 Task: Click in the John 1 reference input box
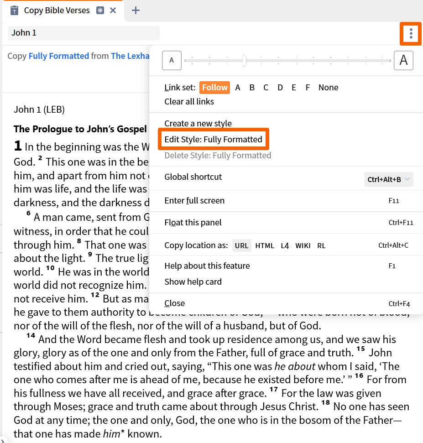(x=84, y=33)
